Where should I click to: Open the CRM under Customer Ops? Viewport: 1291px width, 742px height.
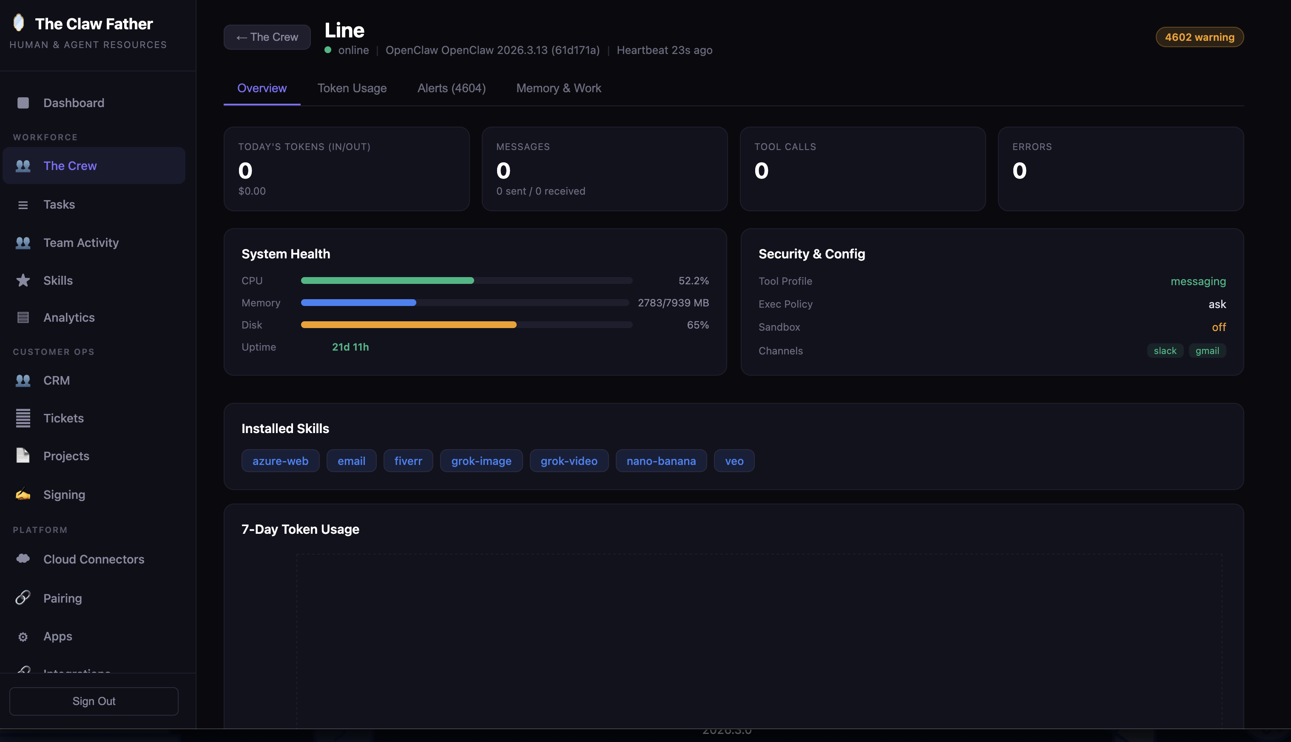(x=56, y=380)
